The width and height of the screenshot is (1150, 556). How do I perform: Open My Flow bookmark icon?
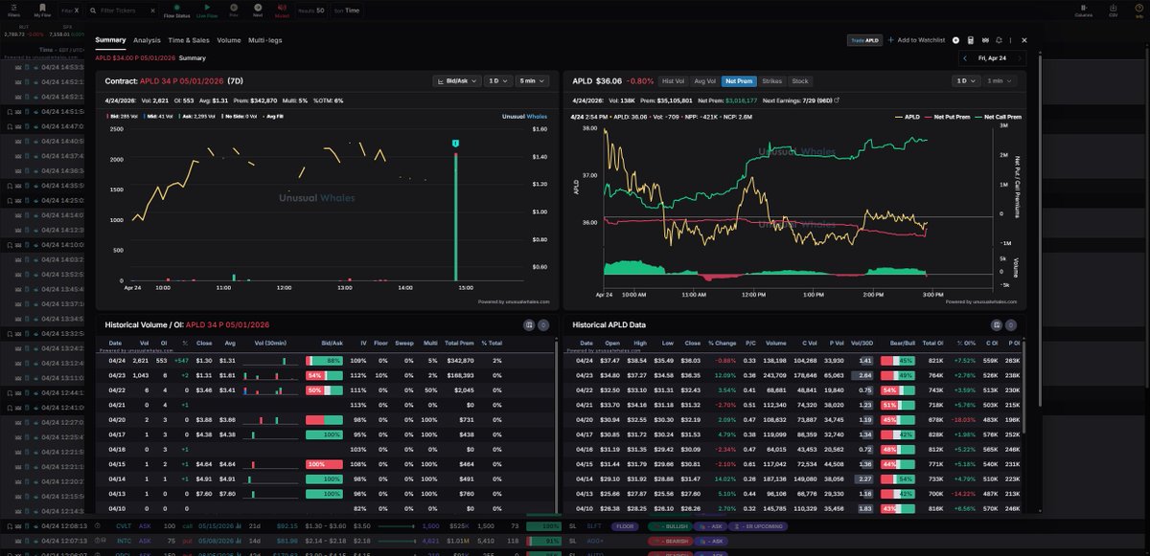(42, 11)
